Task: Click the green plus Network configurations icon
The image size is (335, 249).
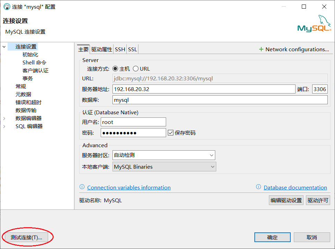Action: coord(261,50)
